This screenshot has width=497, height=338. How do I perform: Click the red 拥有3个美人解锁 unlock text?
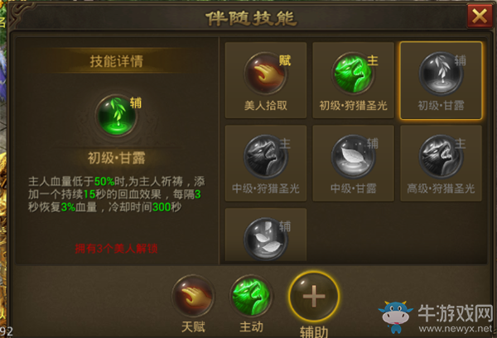click(116, 249)
